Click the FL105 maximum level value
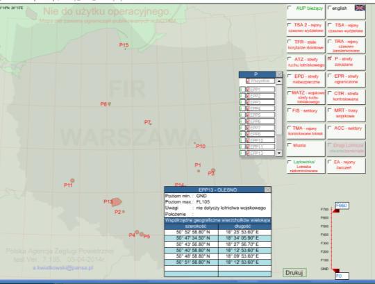This screenshot has height=284, width=375. [203, 202]
